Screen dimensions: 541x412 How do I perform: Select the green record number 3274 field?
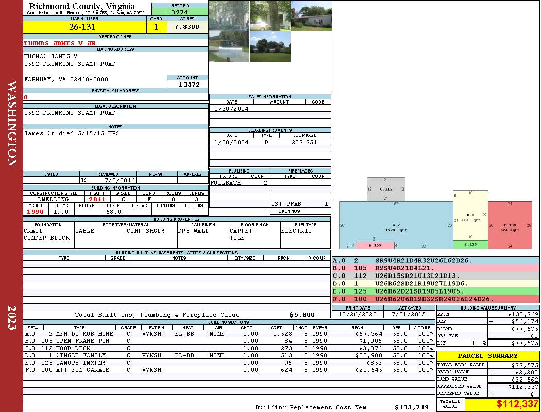[180, 12]
